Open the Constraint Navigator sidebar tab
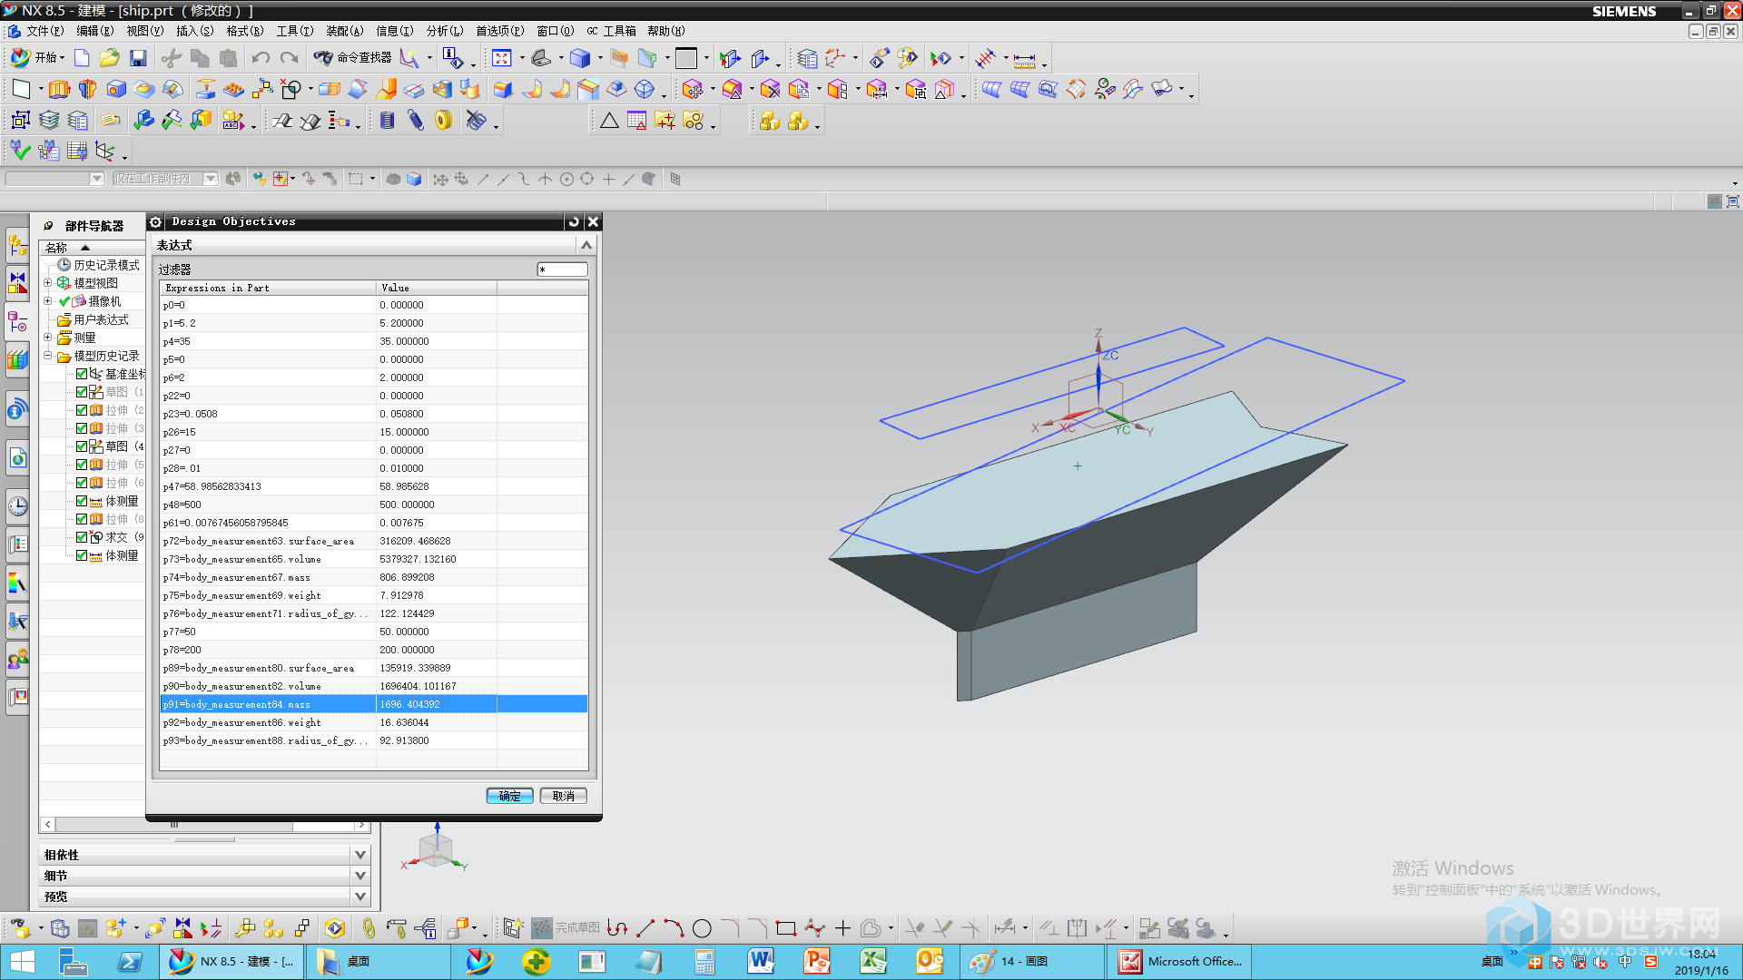 tap(17, 283)
